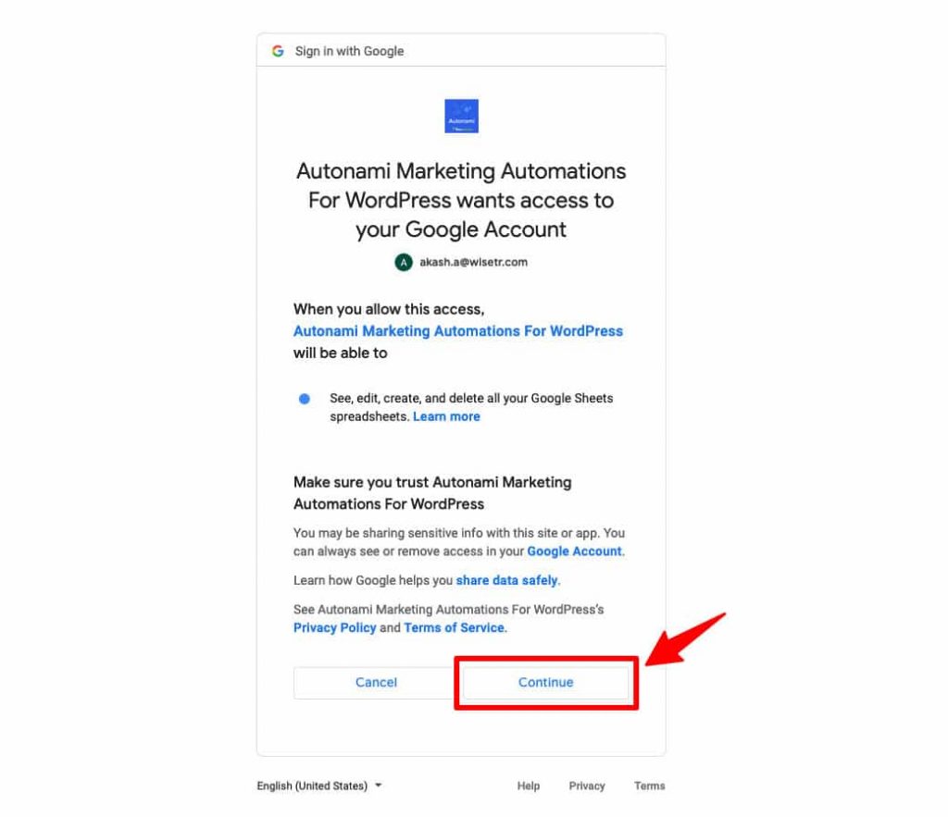Image resolution: width=948 pixels, height=817 pixels.
Task: Open the Privacy Policy link
Action: pos(335,627)
